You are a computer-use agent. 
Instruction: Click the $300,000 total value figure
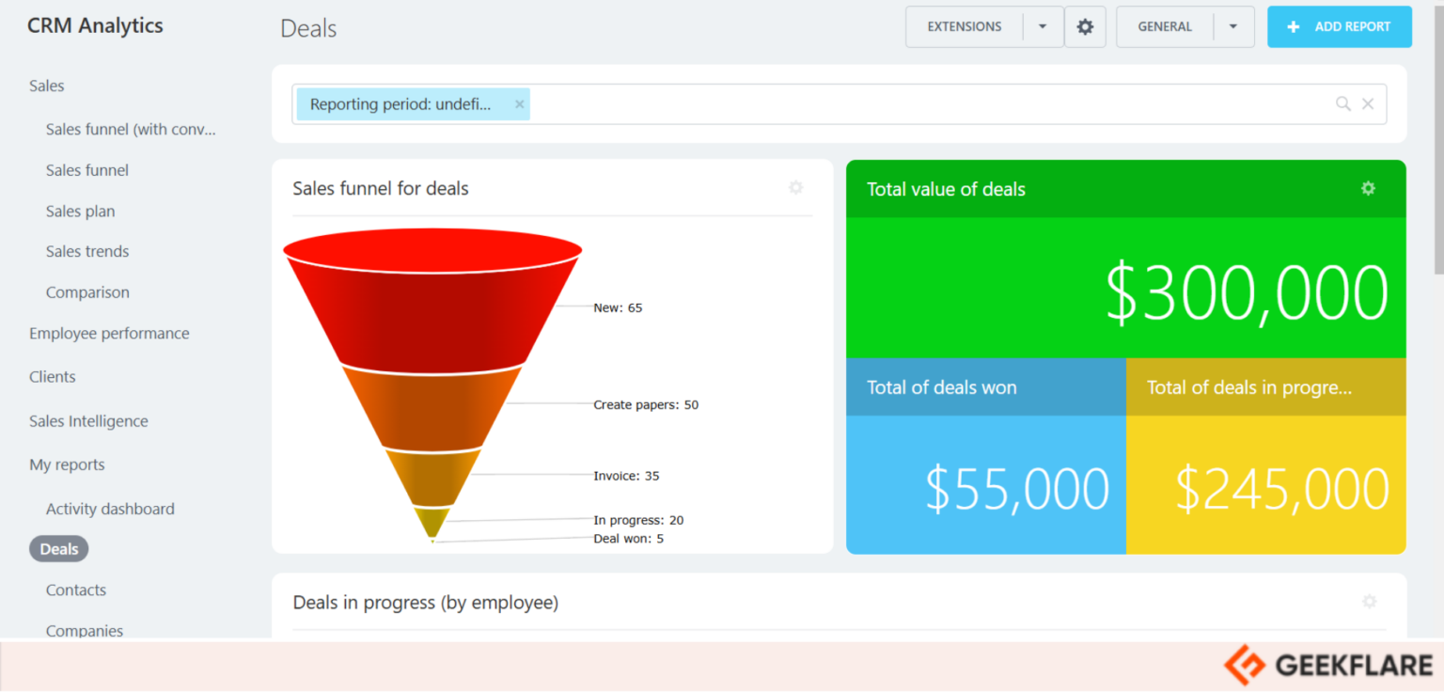[x=1247, y=292]
